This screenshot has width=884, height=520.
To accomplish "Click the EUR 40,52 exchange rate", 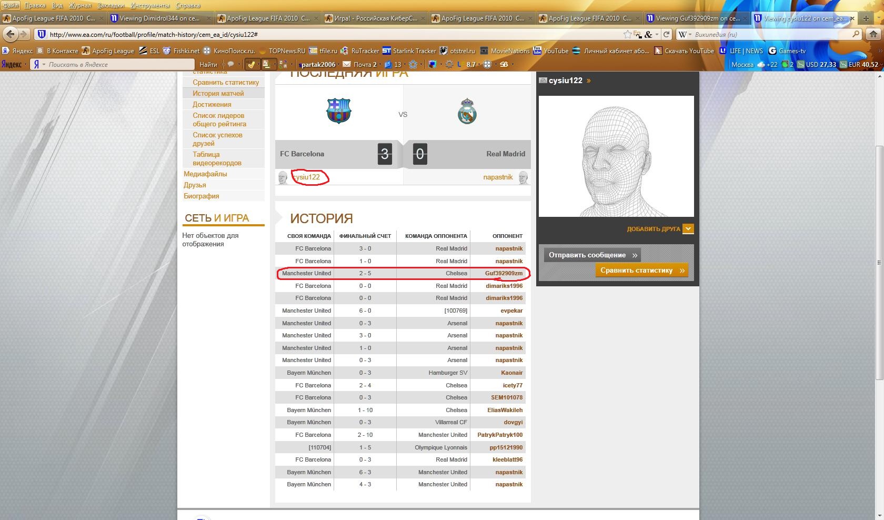I will coord(859,65).
